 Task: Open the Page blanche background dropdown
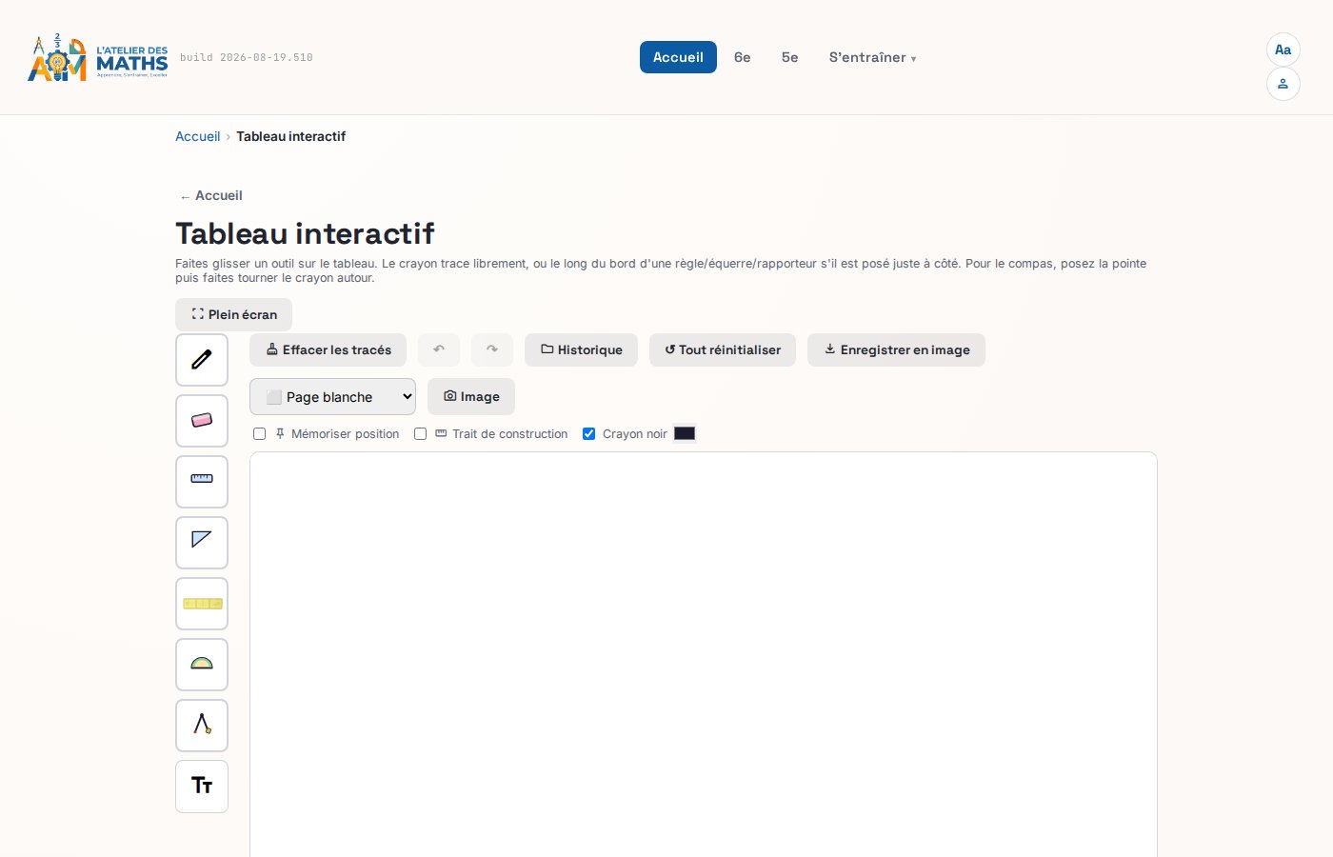point(332,397)
